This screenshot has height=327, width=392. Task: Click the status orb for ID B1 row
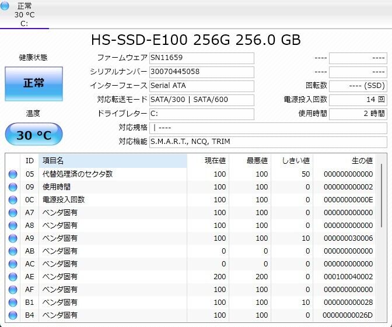point(13,303)
